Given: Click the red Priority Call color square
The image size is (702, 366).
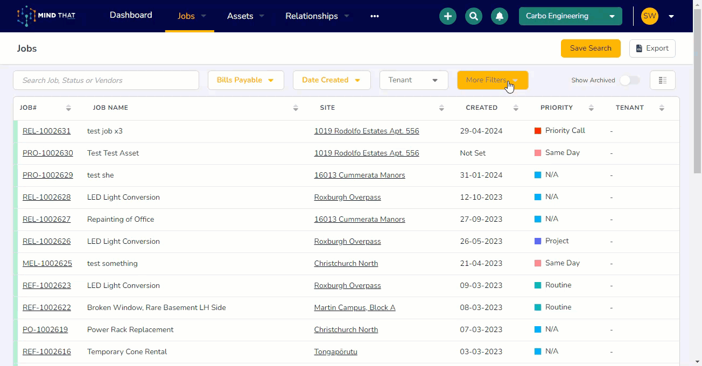Looking at the screenshot, I should [x=538, y=131].
